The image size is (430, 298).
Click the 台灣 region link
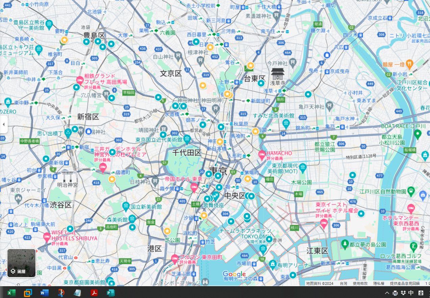343,283
